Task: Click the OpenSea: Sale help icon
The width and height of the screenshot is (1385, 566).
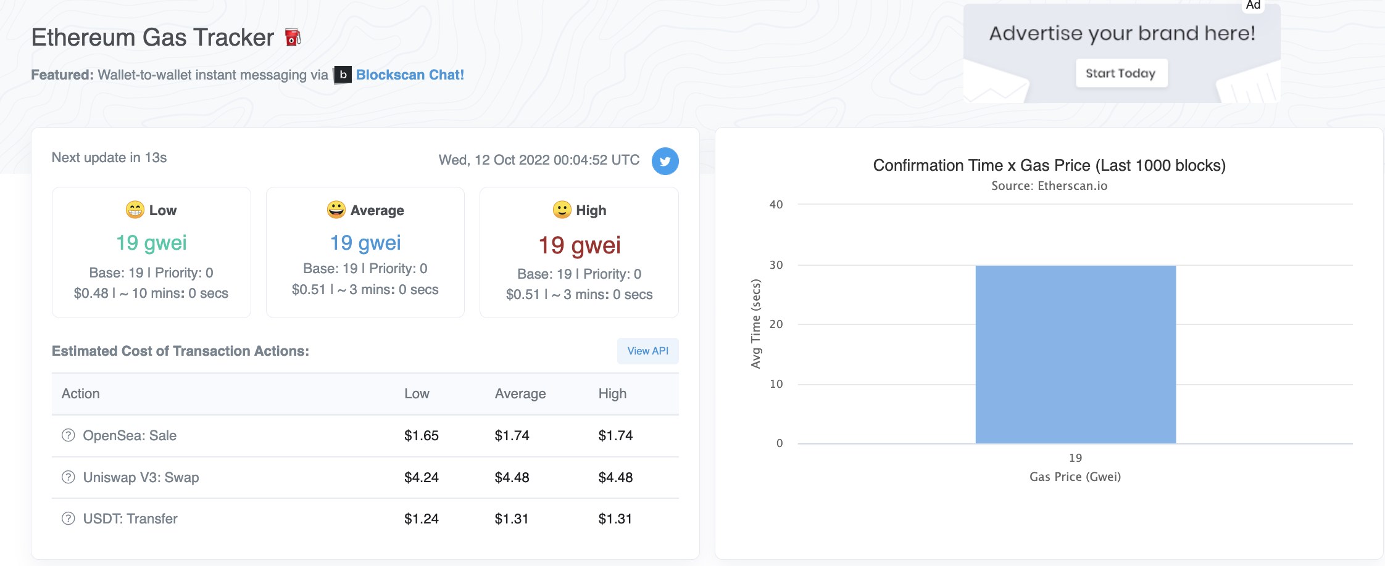Action: 69,435
